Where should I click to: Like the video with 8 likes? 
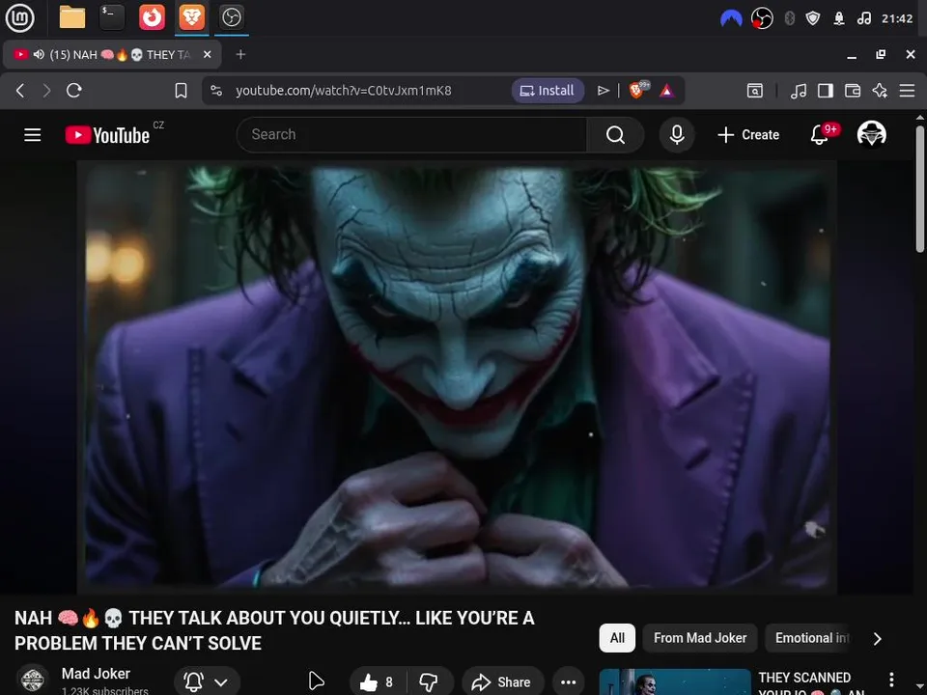point(376,682)
